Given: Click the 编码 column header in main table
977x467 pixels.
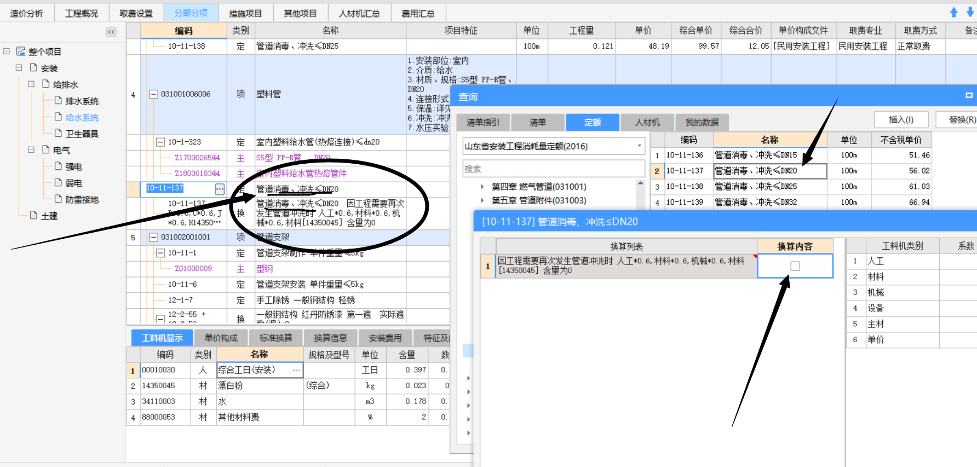Looking at the screenshot, I should point(183,31).
